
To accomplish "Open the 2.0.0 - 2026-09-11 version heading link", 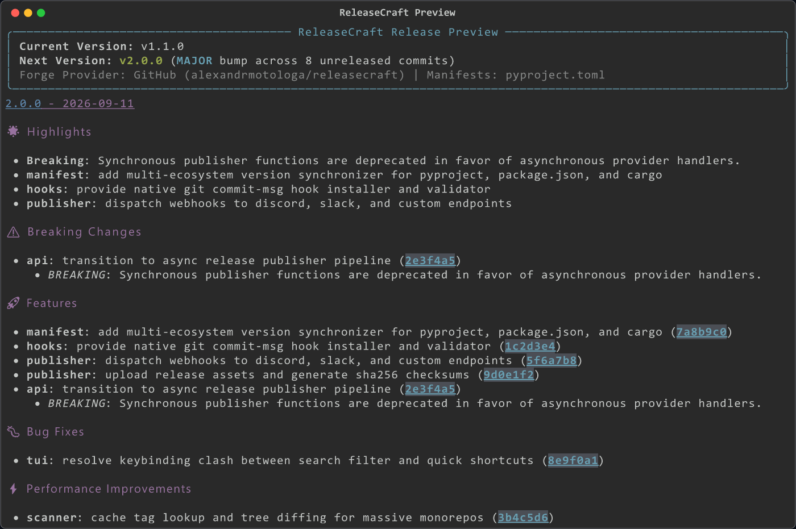I will [70, 103].
